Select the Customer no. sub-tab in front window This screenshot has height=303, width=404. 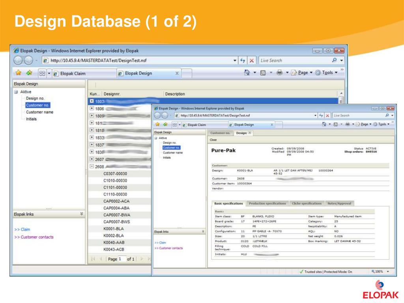click(220, 133)
